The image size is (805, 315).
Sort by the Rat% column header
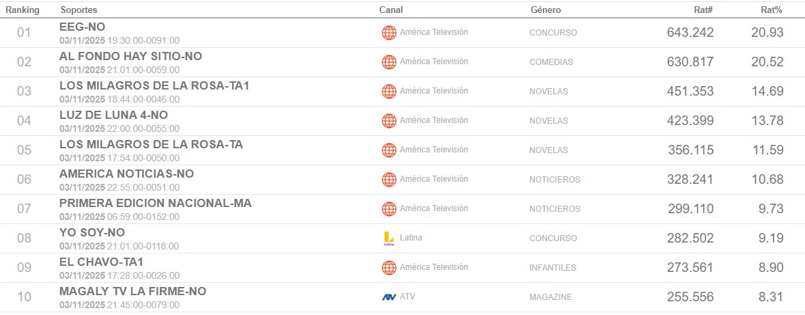(771, 10)
